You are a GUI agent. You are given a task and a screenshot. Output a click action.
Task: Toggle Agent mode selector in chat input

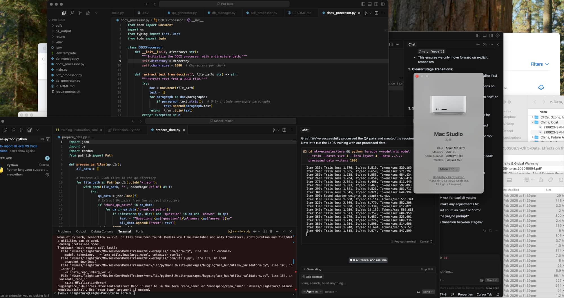click(x=312, y=292)
